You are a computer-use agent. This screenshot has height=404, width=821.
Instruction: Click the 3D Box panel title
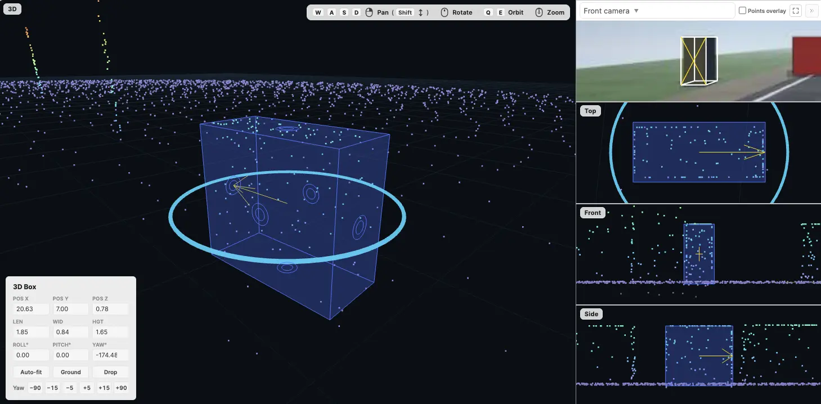[x=25, y=287]
